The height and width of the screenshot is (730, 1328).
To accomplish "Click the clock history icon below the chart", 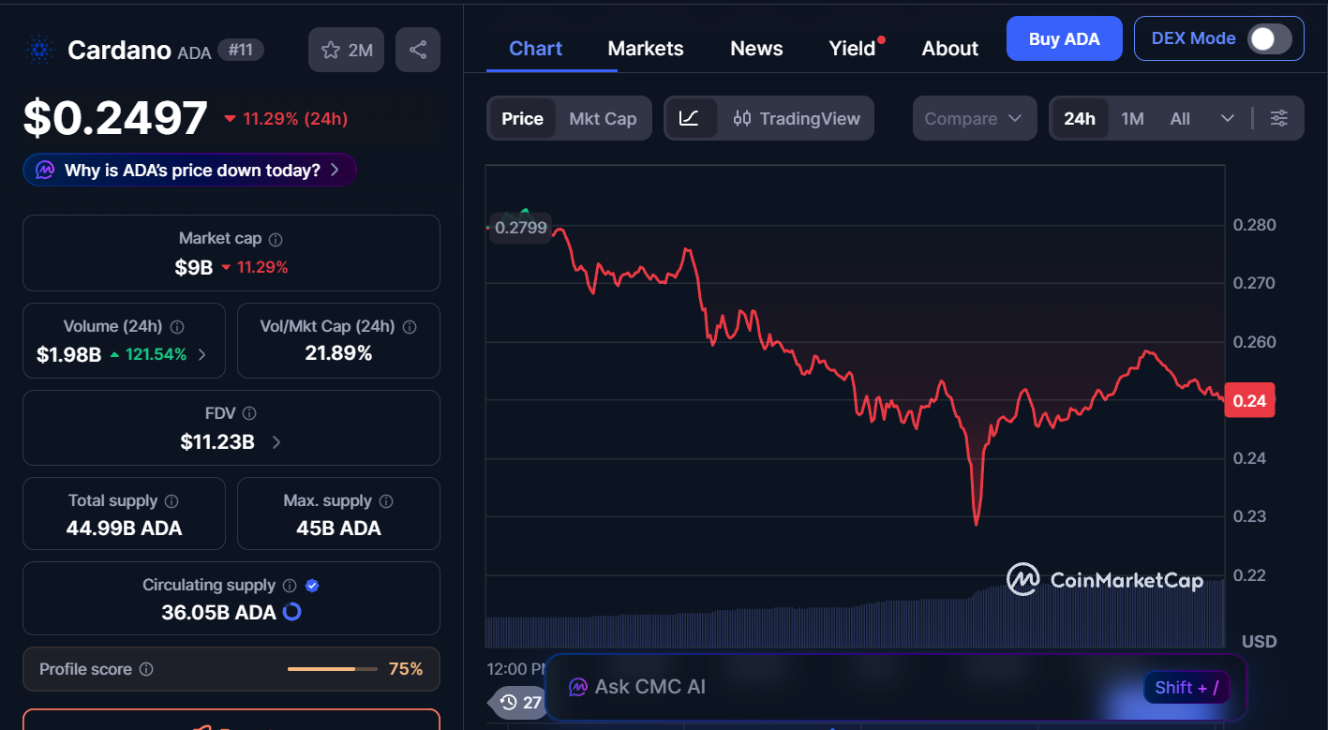I will pos(507,702).
